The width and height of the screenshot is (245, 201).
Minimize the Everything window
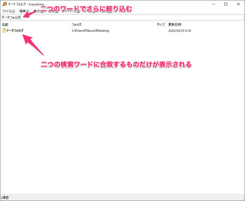tap(213, 4)
